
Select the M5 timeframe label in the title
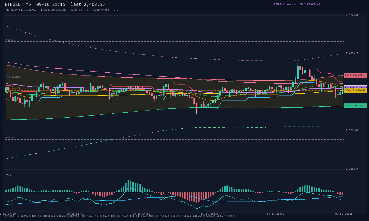pyautogui.click(x=28, y=4)
